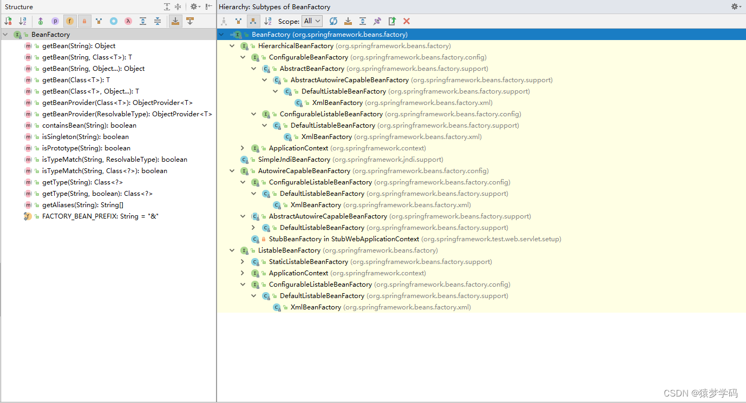Select getBeanProvider(Class<T>) method
Screen dimensions: 746x403
pos(117,103)
